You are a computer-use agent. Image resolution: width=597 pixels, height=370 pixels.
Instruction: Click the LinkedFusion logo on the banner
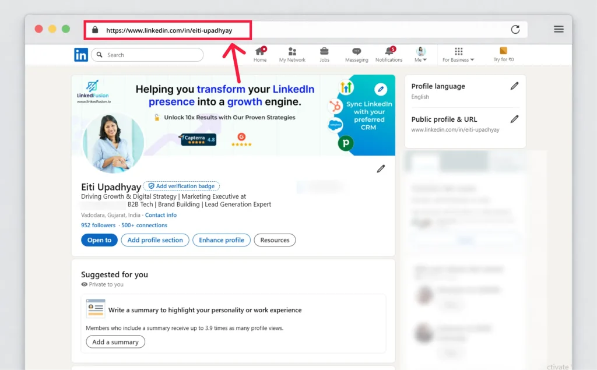point(94,91)
